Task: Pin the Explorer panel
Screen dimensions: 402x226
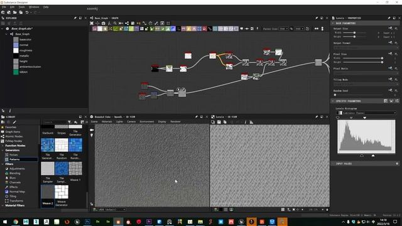Action: 75,18
